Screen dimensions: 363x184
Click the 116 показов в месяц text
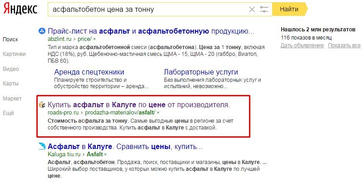pos(306,38)
